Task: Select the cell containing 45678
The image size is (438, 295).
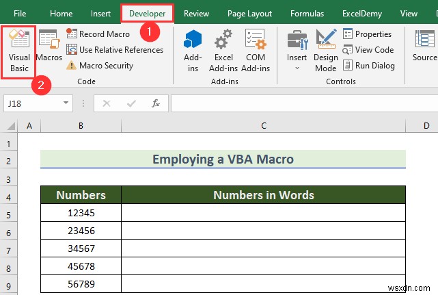Action: pyautogui.click(x=81, y=266)
